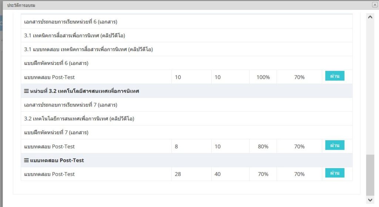Select Post-Test row with score 8

tap(49, 147)
